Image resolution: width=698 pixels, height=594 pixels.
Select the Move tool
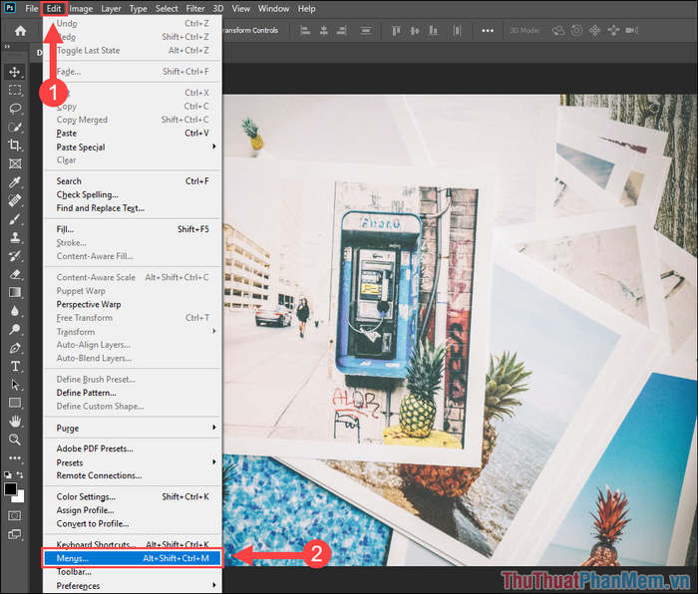15,72
